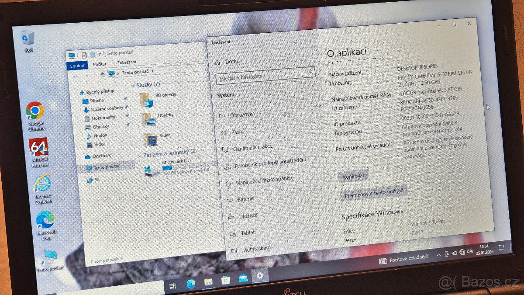Click the Kopírovat button

(x=354, y=176)
